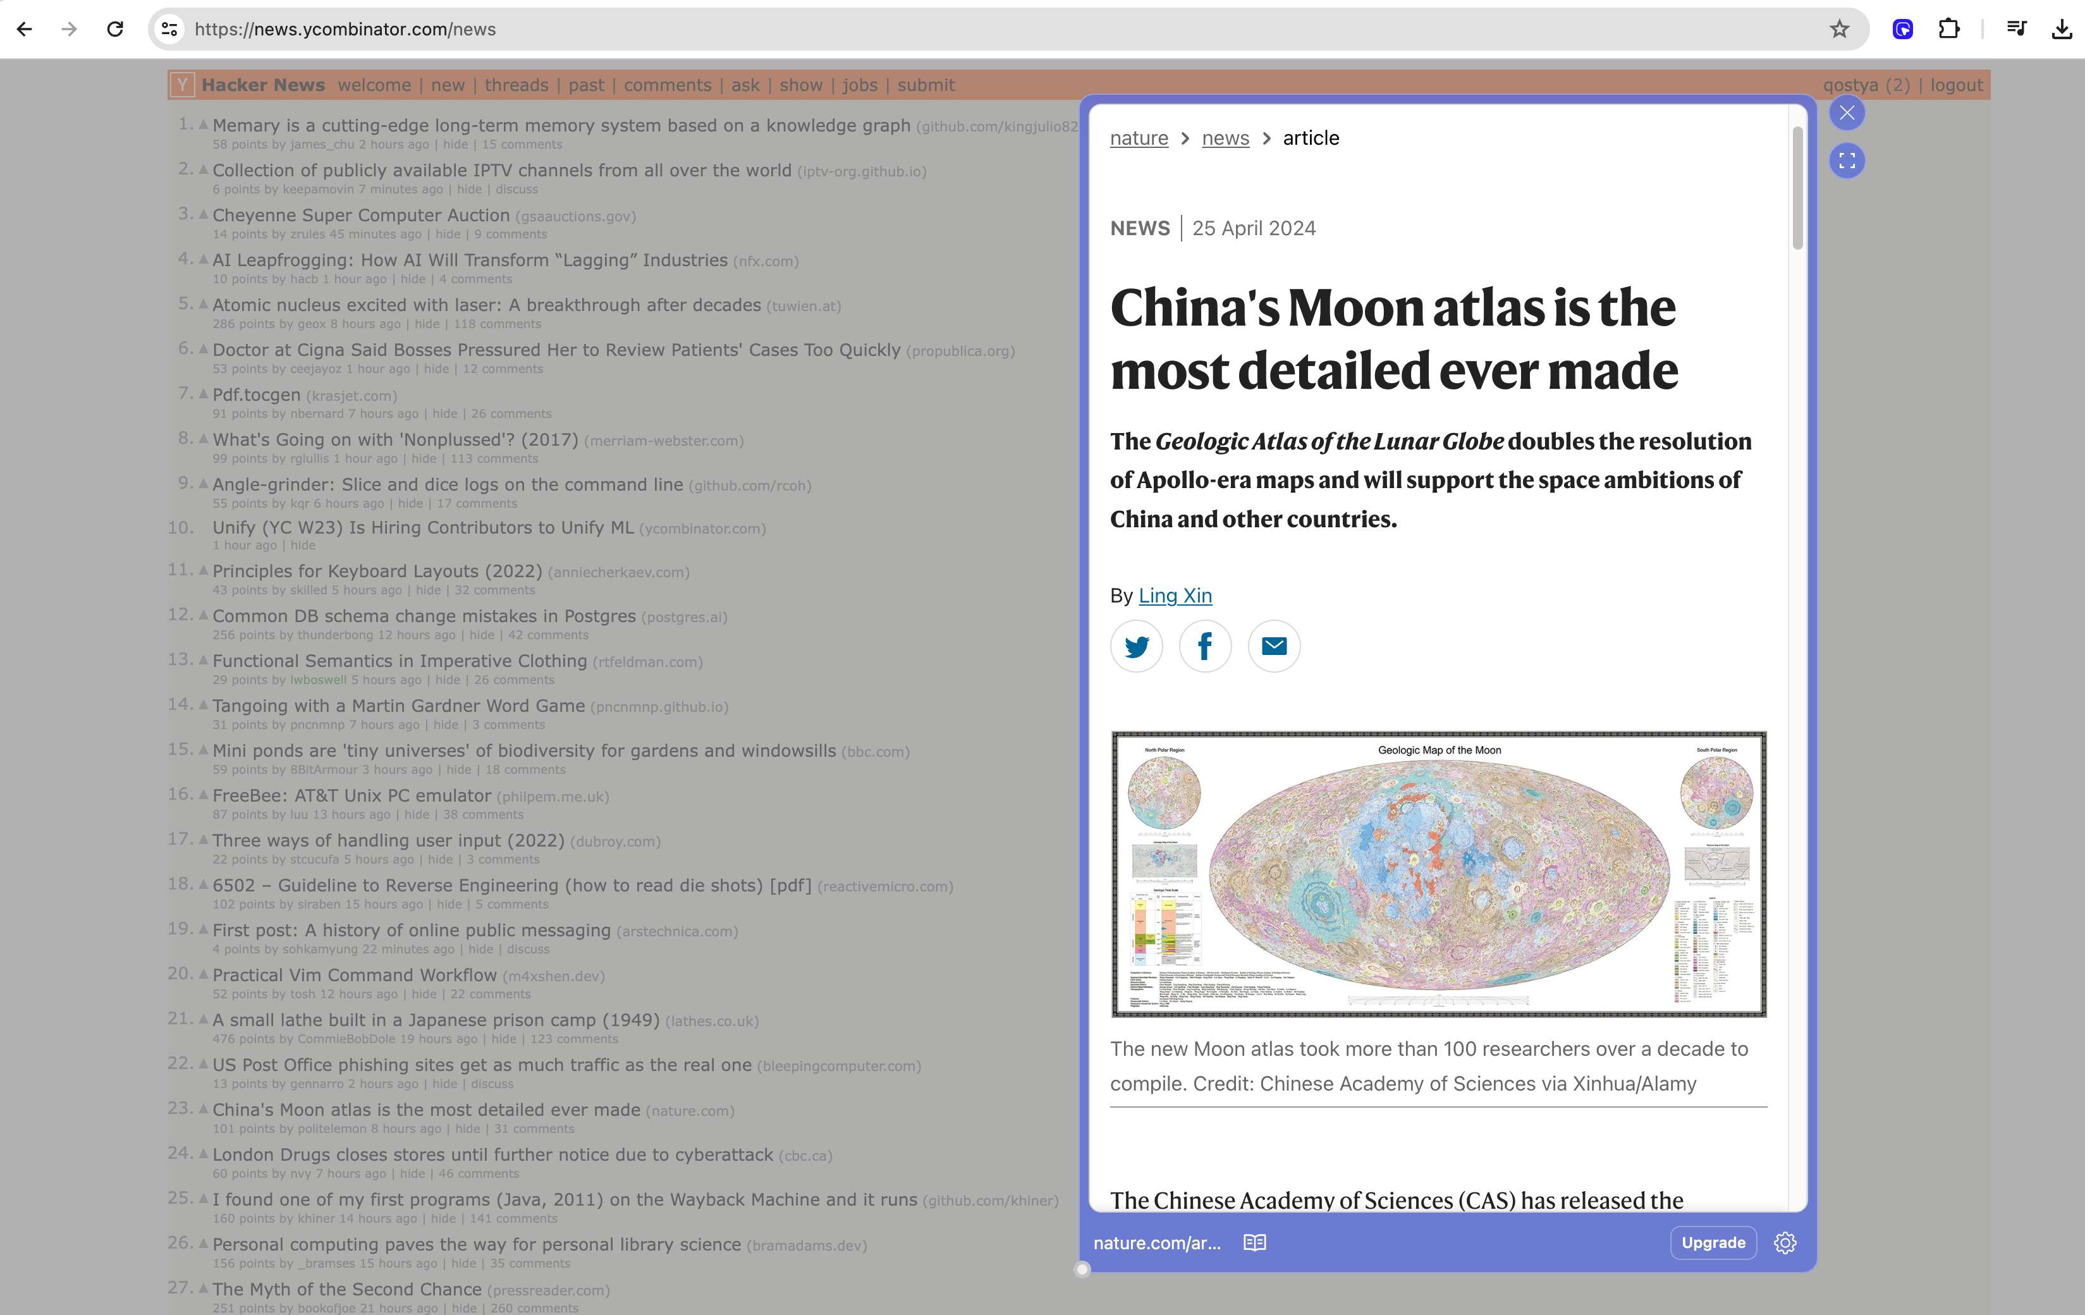Open 123 comments on small lathe story
The image size is (2085, 1315).
pos(574,1039)
